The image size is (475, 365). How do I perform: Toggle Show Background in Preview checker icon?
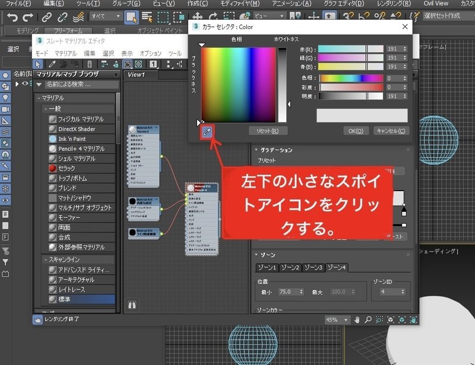pyautogui.click(x=138, y=64)
